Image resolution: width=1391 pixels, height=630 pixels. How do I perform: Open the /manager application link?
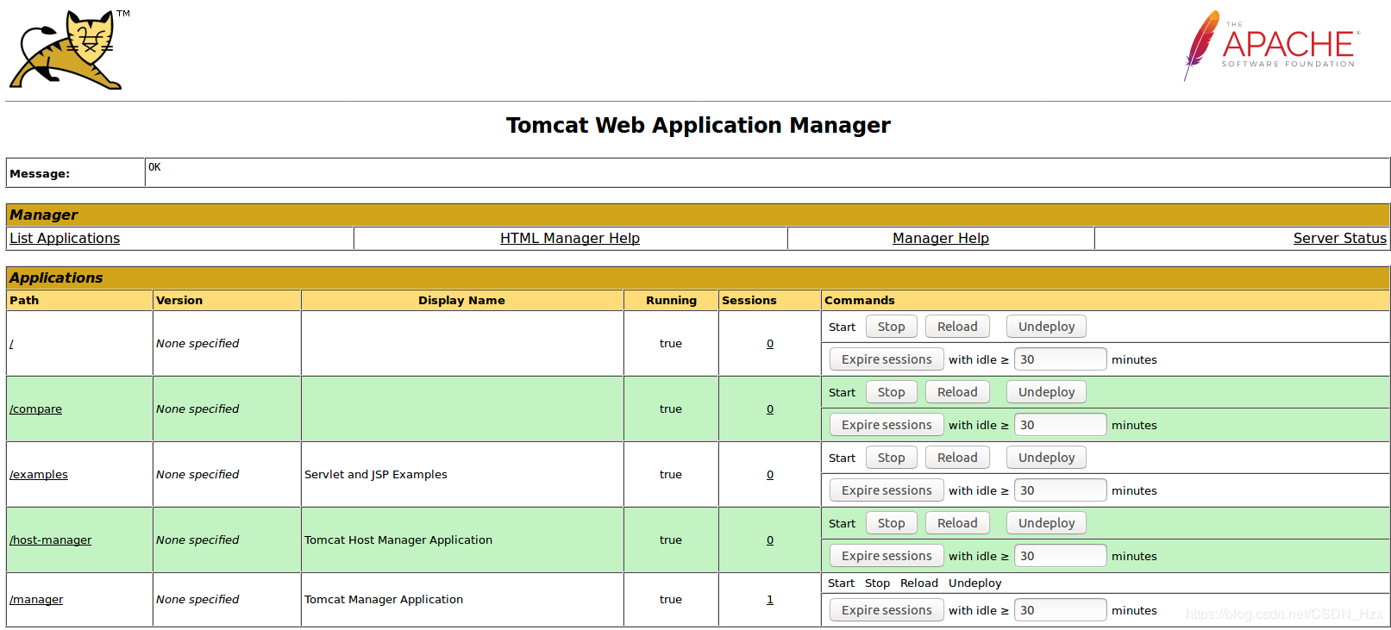[x=36, y=600]
